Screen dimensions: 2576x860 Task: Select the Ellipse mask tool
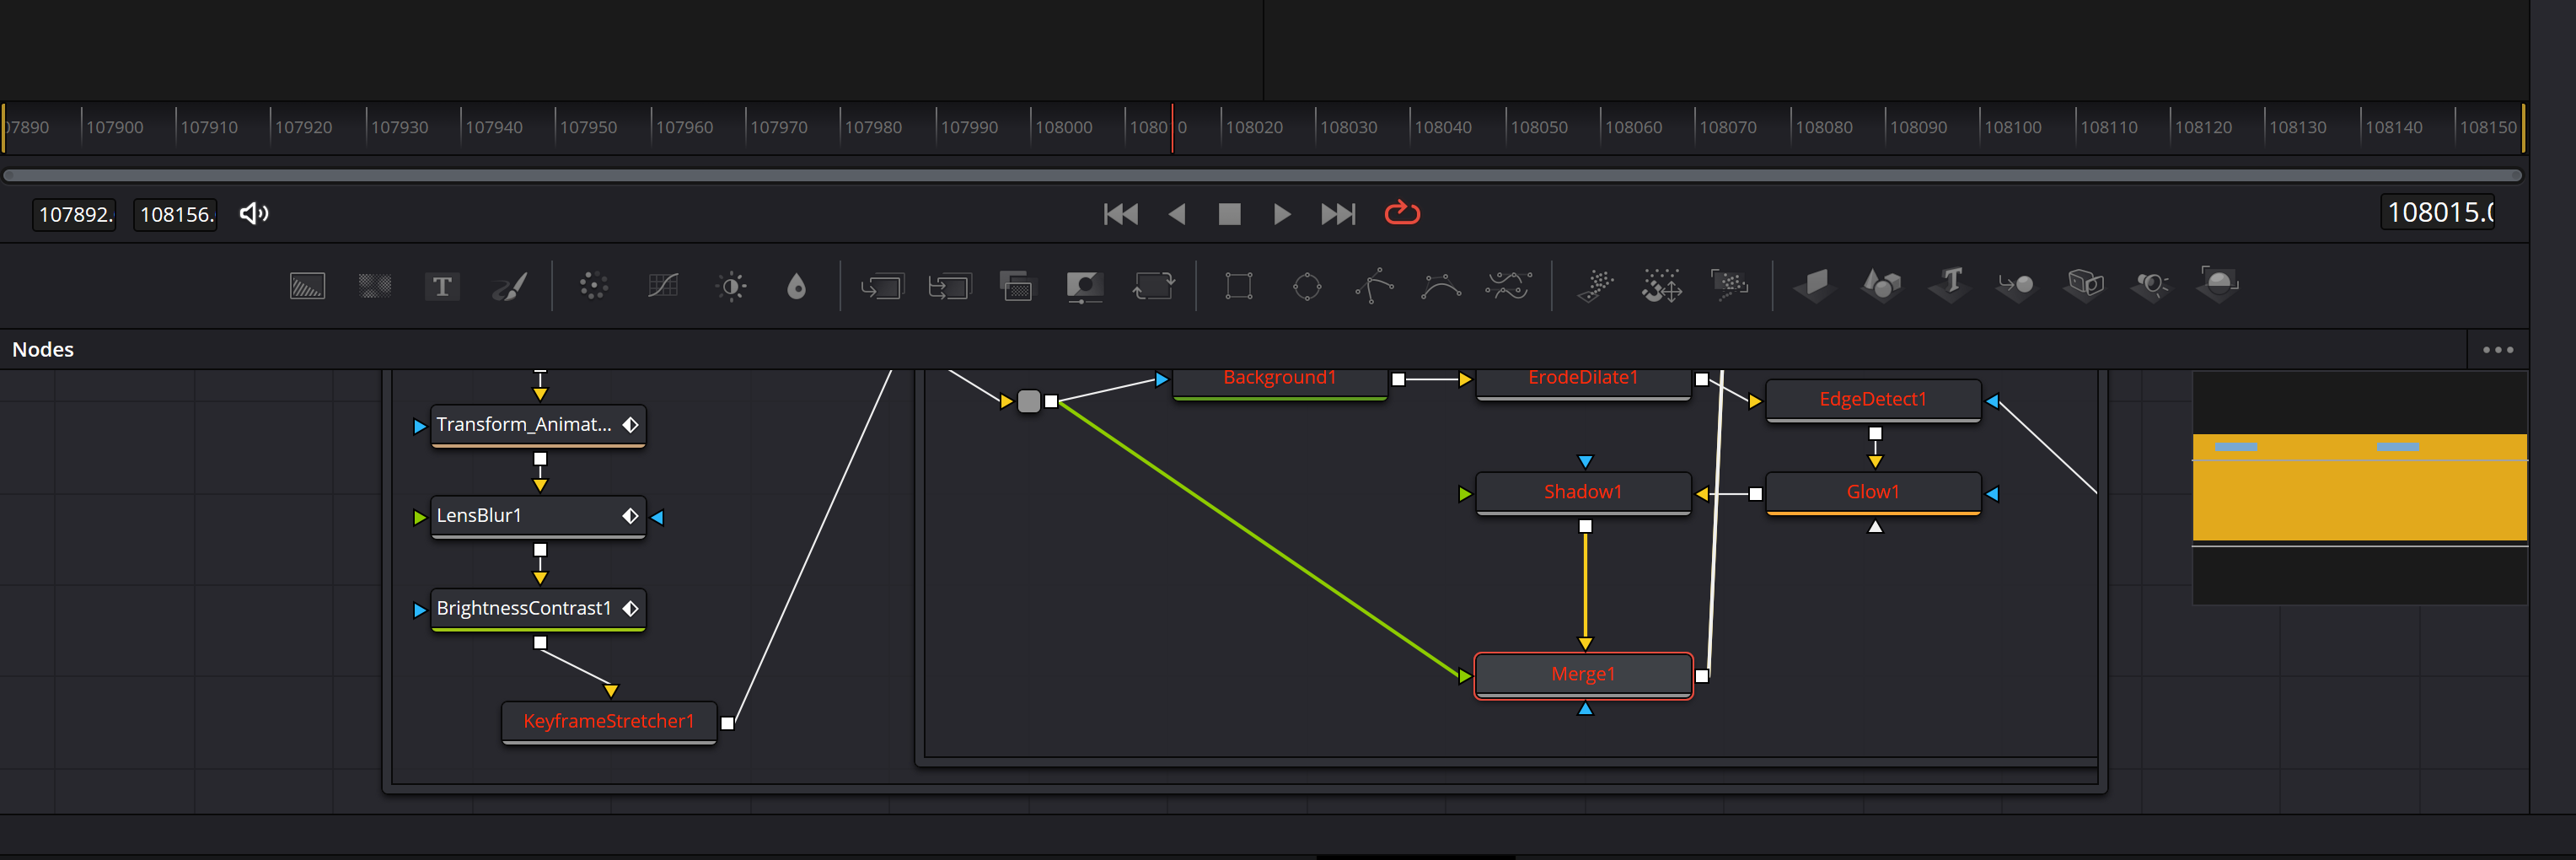(1306, 287)
